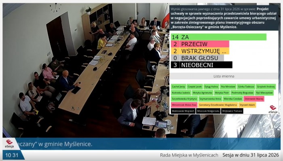Open the Lista imienna section header
The height and width of the screenshot is (161, 283).
(224, 76)
